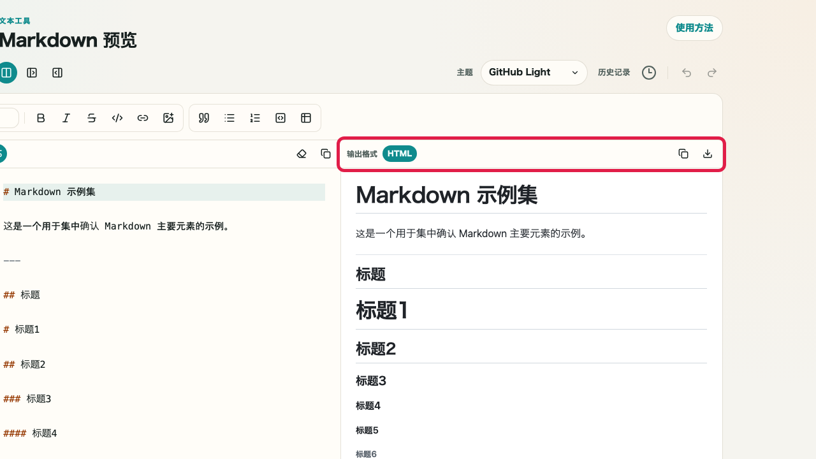Click the '输出格式' label
The height and width of the screenshot is (459, 816).
362,154
